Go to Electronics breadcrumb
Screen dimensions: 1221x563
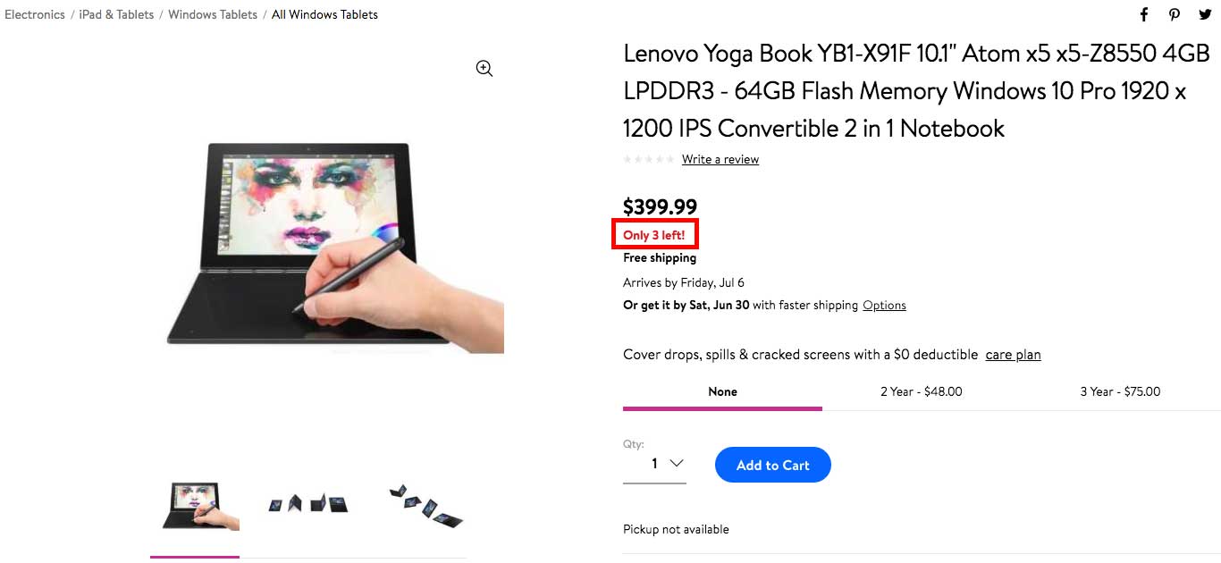(35, 14)
